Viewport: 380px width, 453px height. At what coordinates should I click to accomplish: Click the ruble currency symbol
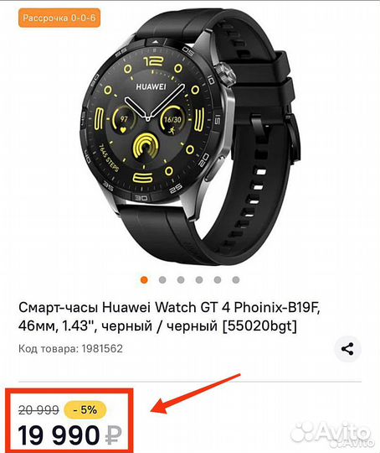pos(113,436)
